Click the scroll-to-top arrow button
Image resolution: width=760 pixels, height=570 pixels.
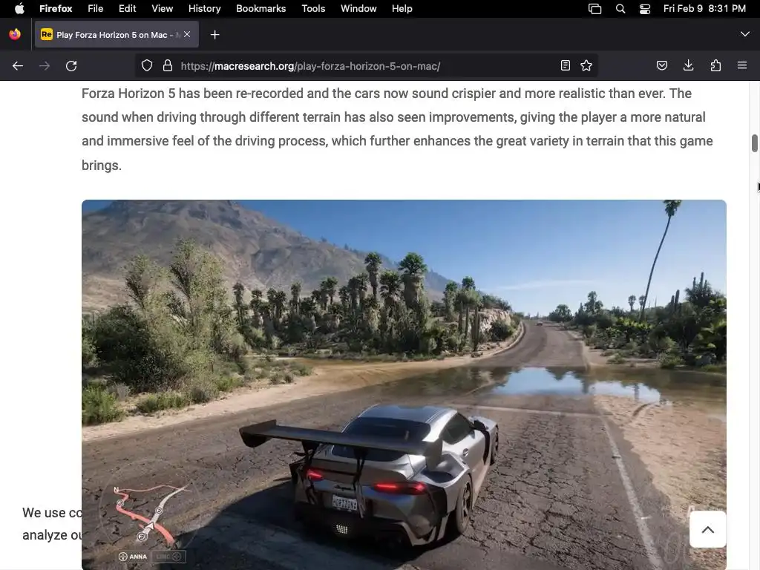click(x=707, y=529)
